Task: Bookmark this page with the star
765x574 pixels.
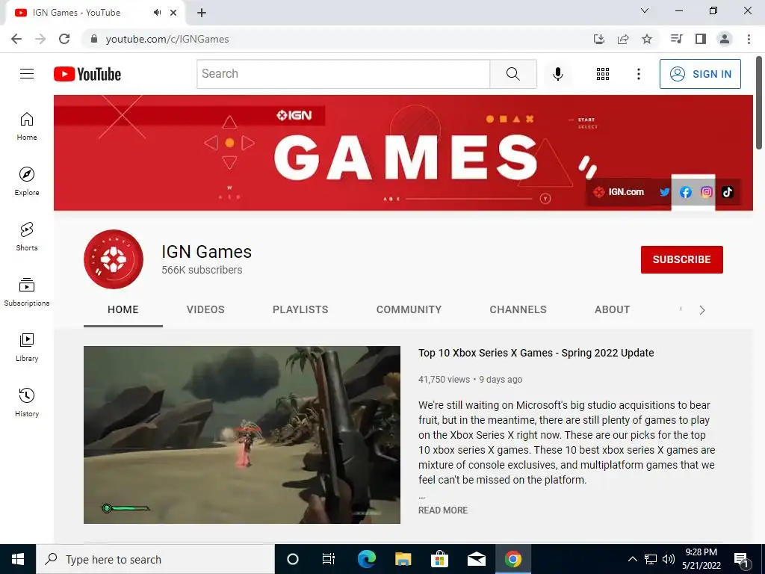Action: (647, 39)
